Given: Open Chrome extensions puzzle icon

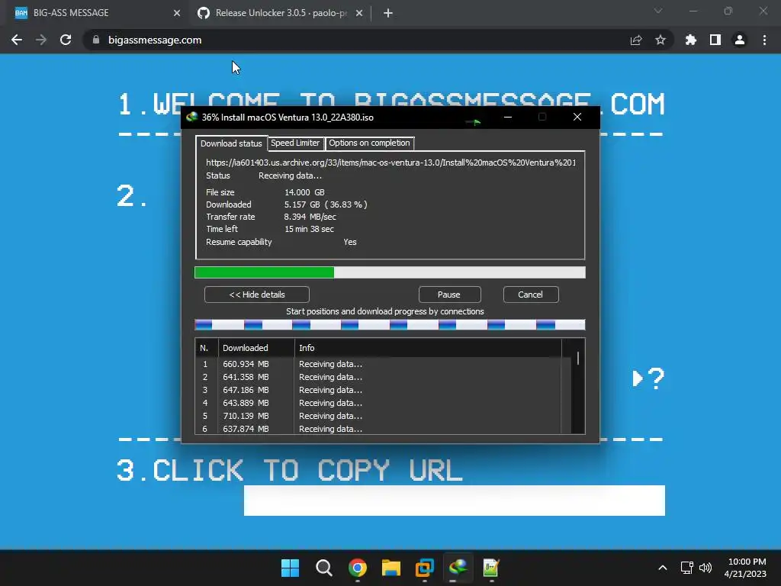Looking at the screenshot, I should (691, 40).
